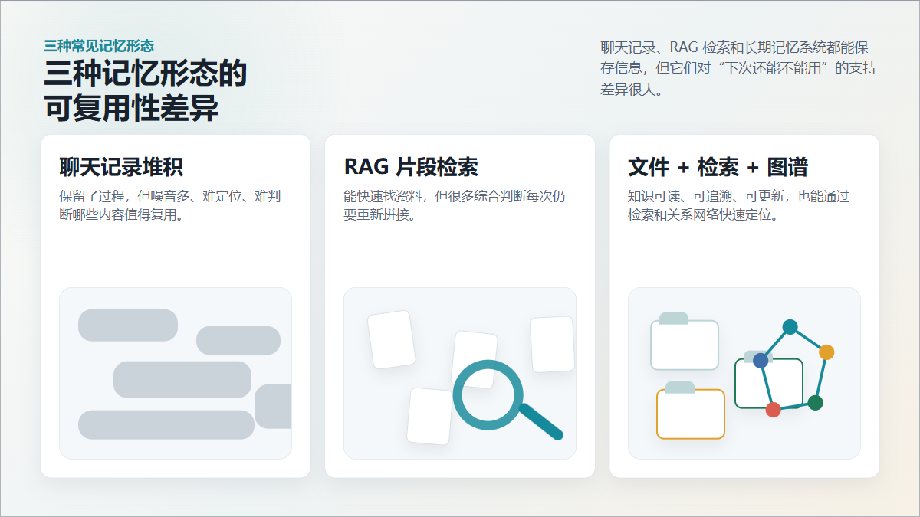
Task: Click the chat bubbles illustration
Action: (176, 373)
